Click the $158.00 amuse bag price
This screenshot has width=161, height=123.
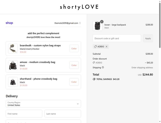(23, 69)
